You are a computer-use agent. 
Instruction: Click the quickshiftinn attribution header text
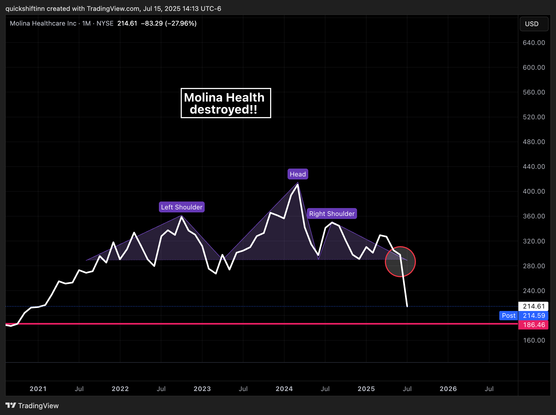(113, 9)
